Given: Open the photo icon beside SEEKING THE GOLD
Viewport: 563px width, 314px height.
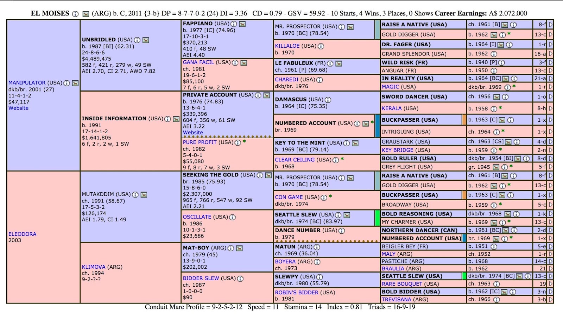Looking at the screenshot, I should click(x=268, y=175).
